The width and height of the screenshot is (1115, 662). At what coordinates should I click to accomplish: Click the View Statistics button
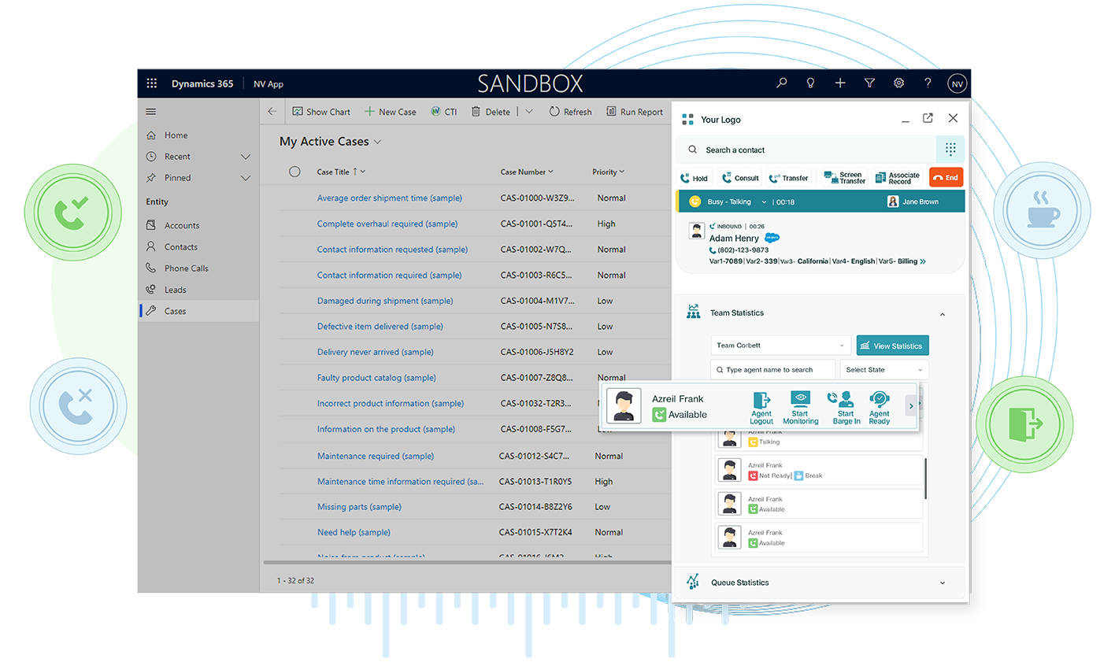point(892,346)
